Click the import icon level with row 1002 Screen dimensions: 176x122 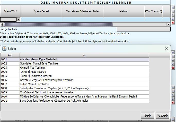coord(173,64)
